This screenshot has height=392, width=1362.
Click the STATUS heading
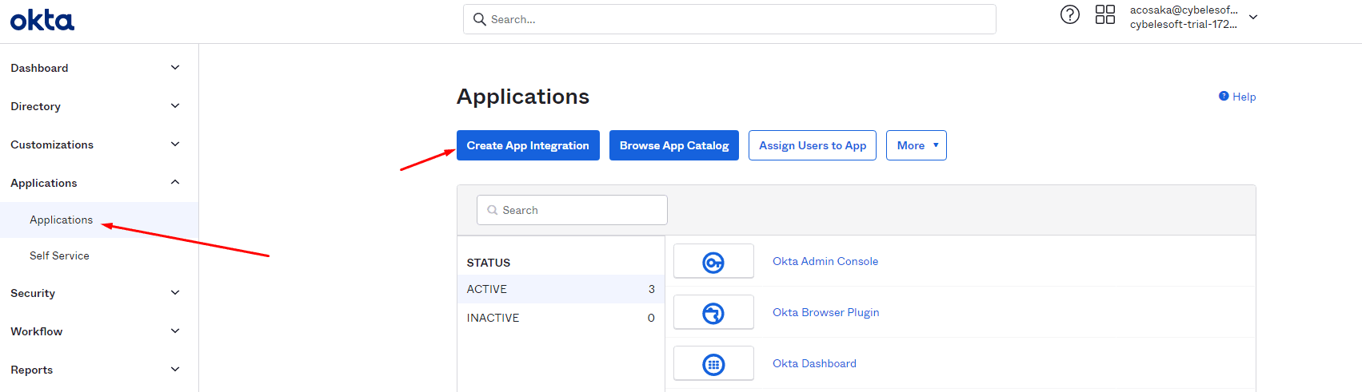coord(489,263)
